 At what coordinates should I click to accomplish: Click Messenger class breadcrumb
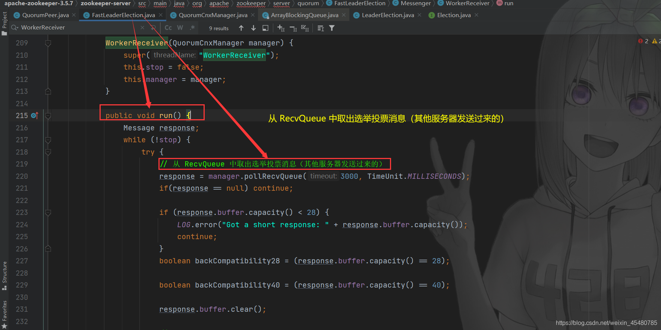tap(412, 3)
